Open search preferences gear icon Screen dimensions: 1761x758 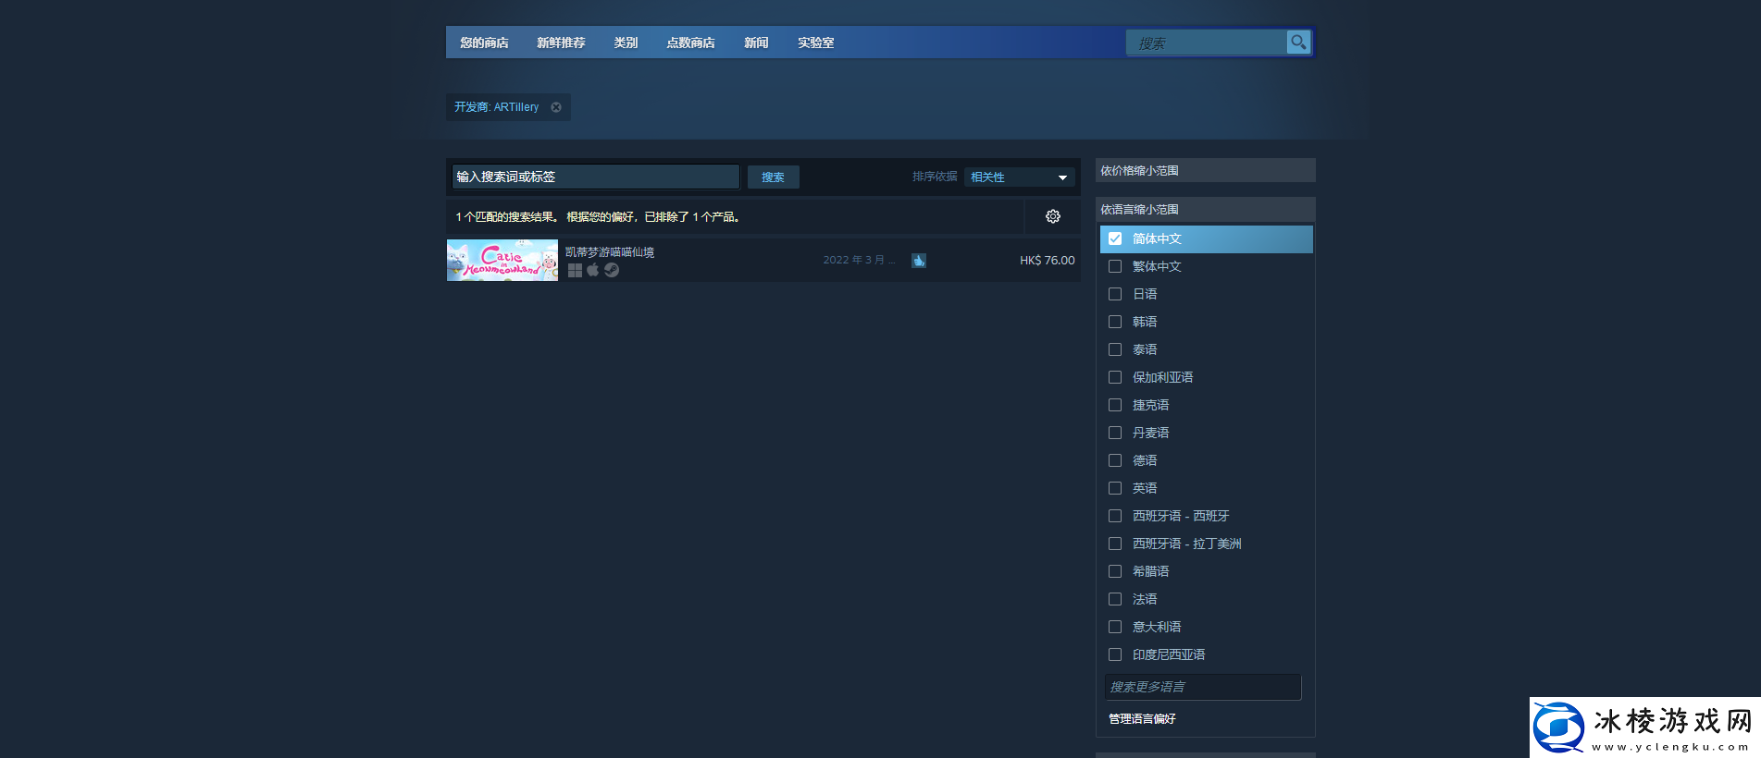click(1053, 216)
